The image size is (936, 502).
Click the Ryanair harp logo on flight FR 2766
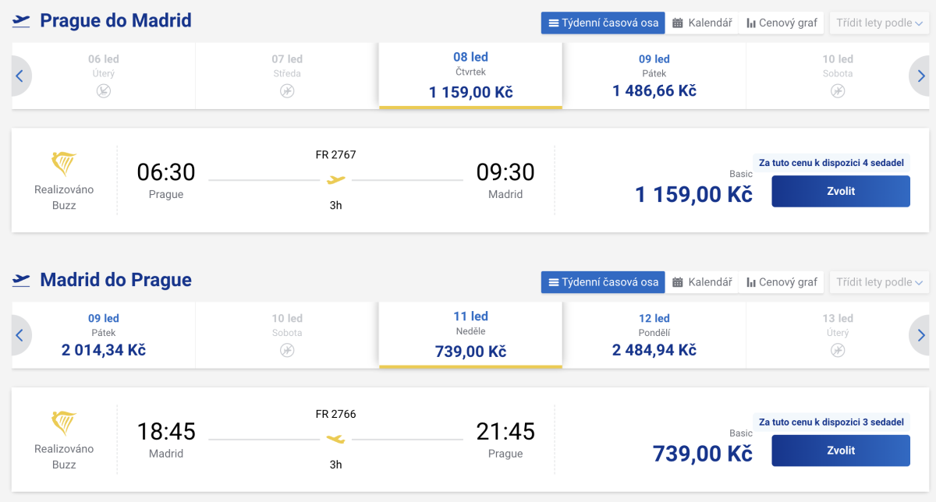coord(64,424)
